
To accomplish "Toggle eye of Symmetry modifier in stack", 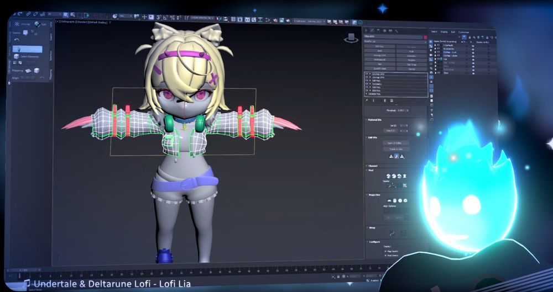I will click(x=367, y=84).
